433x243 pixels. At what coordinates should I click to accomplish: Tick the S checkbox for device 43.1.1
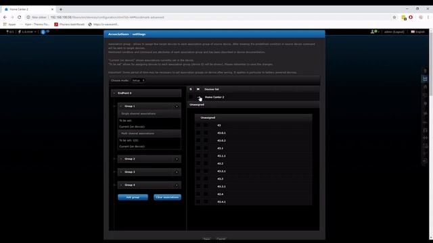pyautogui.click(x=198, y=156)
